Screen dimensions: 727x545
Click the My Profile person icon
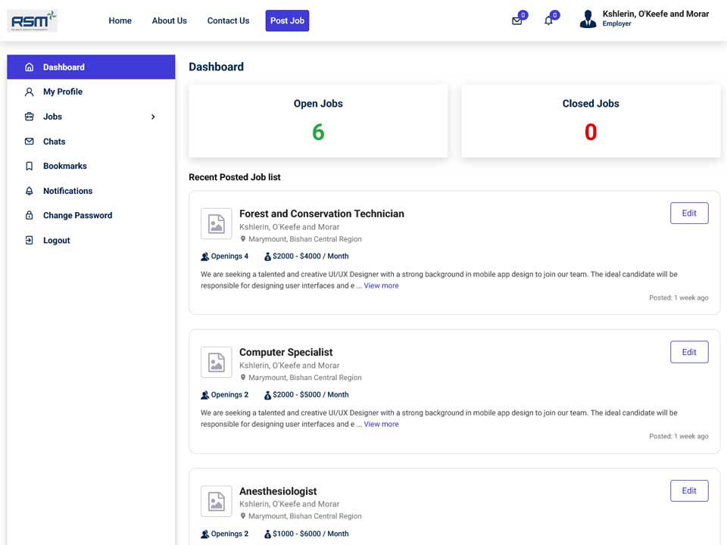tap(30, 92)
